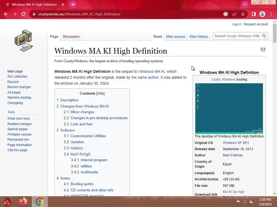This screenshot has width=277, height=207.
Task: Bookmark this page with the star
Action: click(x=243, y=14)
